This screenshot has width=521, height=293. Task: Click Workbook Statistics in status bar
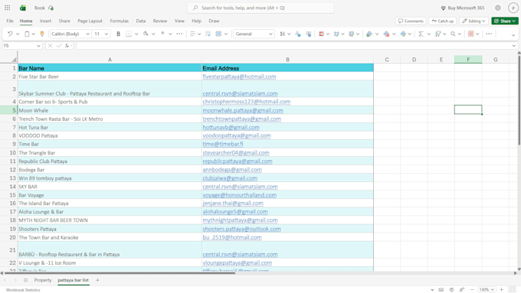click(x=23, y=290)
